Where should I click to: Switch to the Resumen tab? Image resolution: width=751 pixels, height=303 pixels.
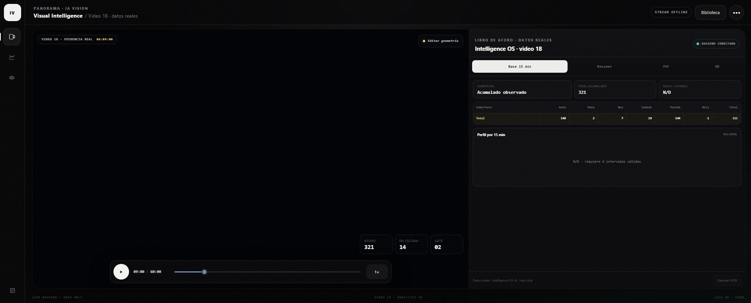tap(604, 66)
